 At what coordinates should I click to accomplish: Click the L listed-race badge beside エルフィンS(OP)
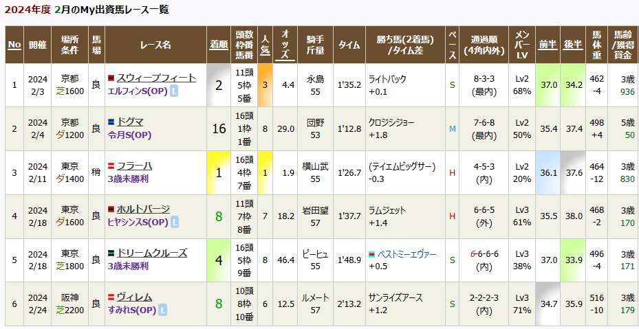click(174, 92)
